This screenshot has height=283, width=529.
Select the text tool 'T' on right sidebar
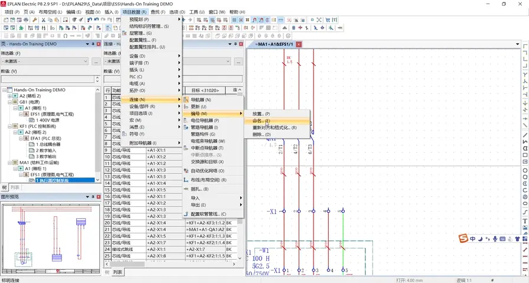(x=525, y=221)
